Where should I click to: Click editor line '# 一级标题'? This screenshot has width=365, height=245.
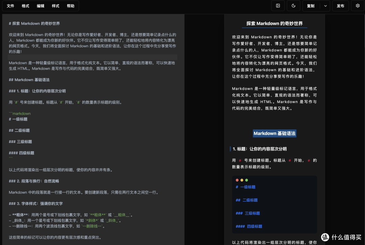[x=18, y=119]
